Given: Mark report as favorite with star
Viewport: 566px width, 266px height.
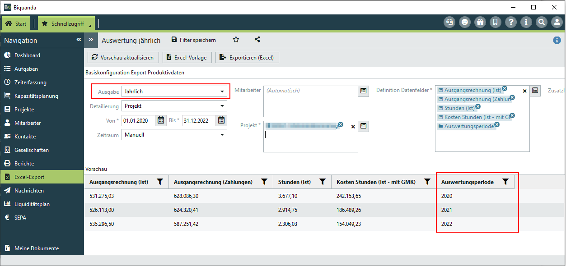Looking at the screenshot, I should [236, 40].
